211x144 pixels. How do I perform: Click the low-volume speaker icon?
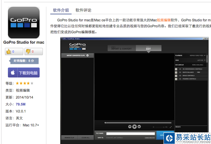[x=154, y=127]
